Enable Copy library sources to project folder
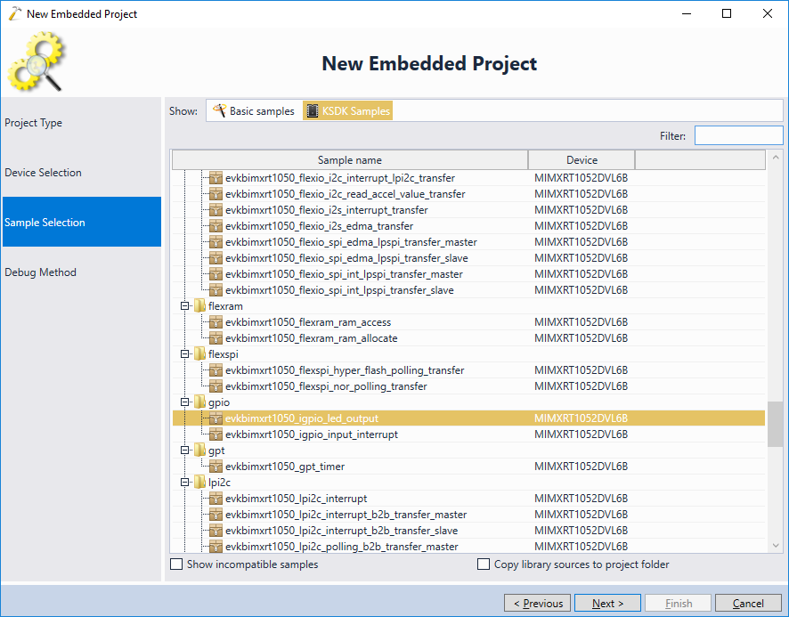Image resolution: width=789 pixels, height=617 pixels. click(x=483, y=564)
